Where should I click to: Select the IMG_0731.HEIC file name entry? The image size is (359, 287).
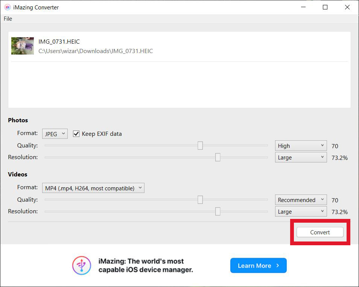coord(59,42)
